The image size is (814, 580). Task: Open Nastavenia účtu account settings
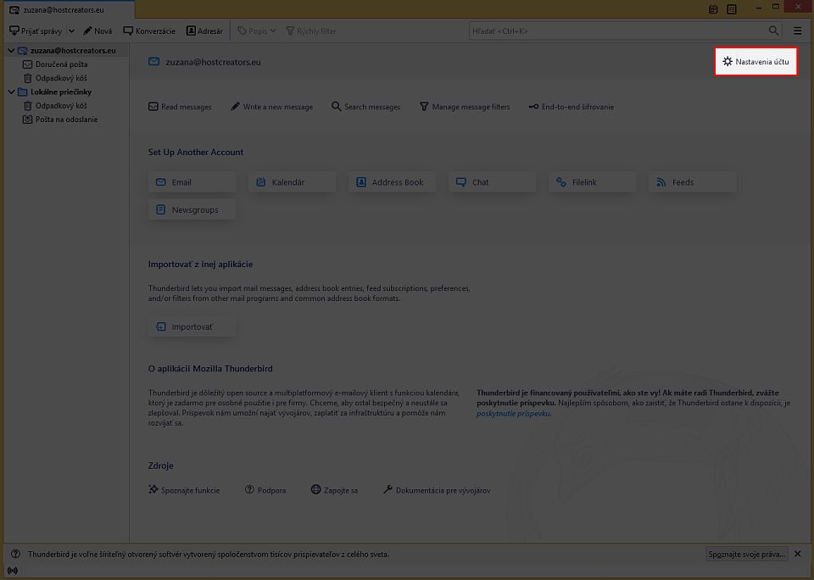pos(755,61)
